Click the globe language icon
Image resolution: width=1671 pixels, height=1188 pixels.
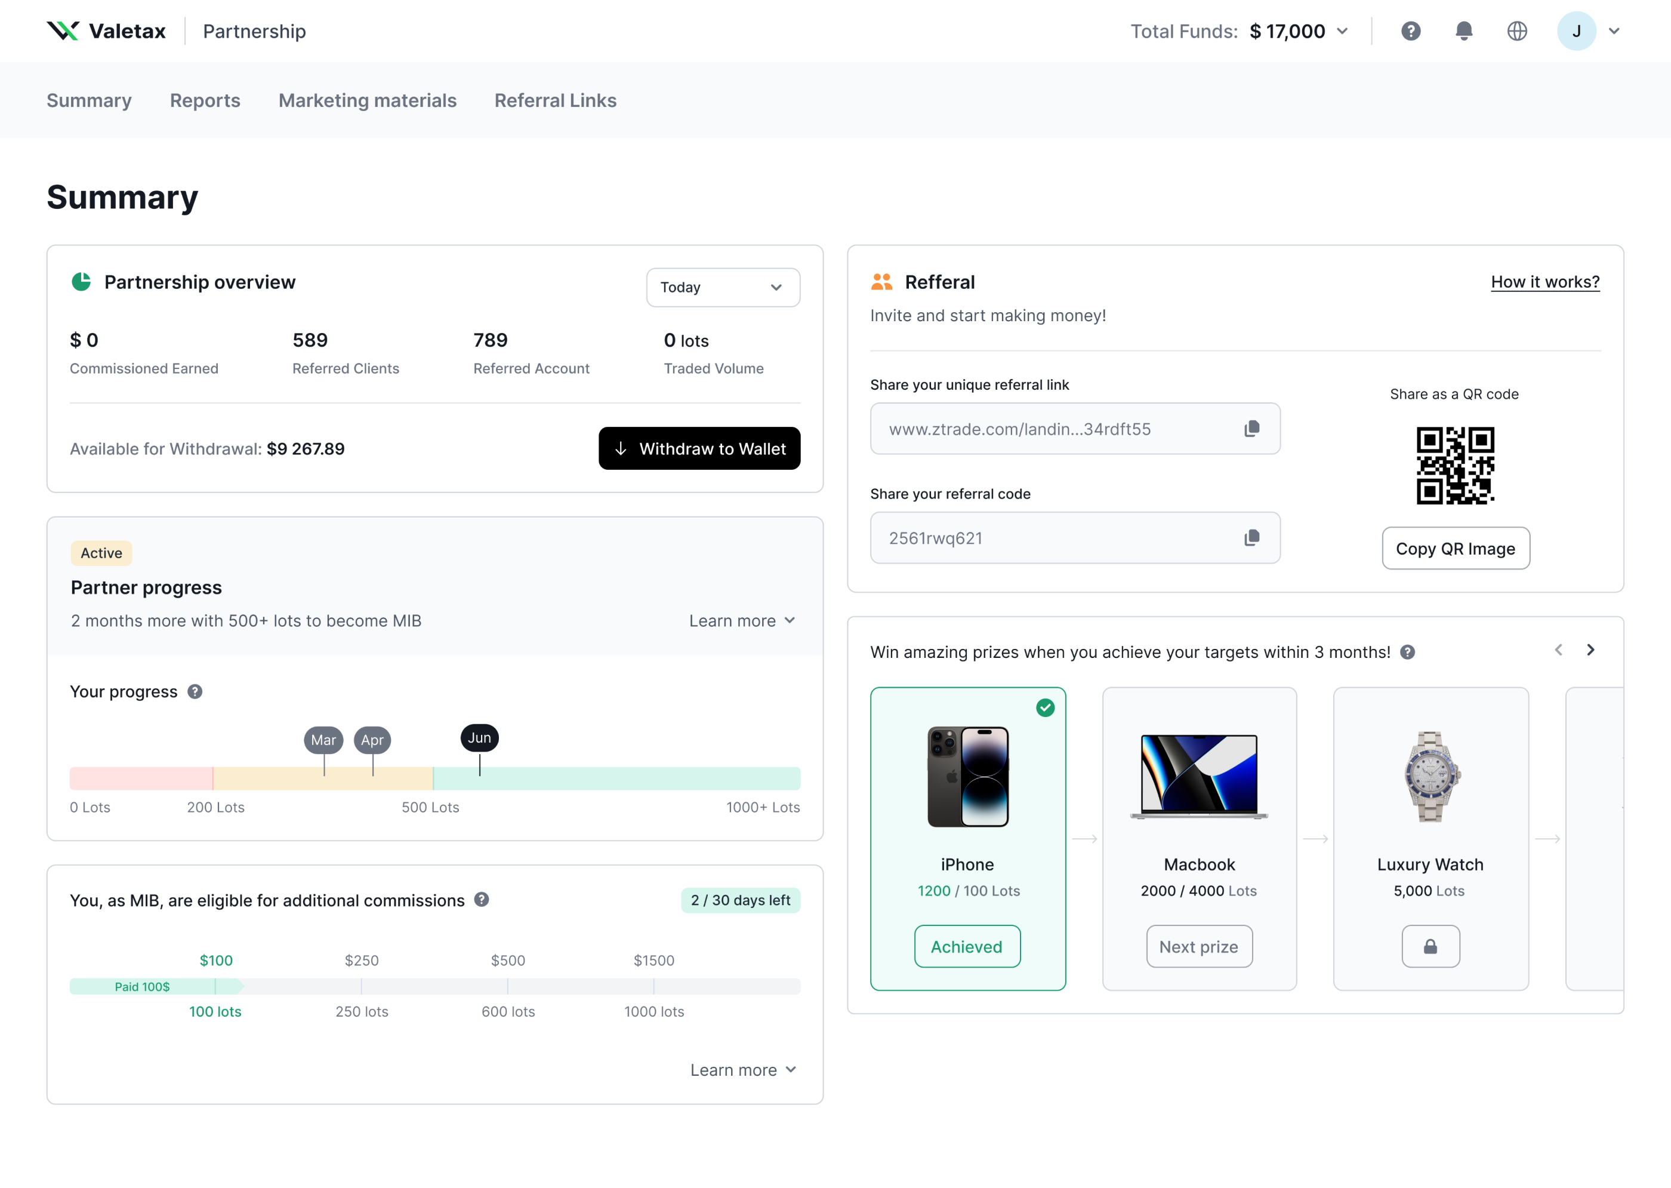[x=1516, y=30]
